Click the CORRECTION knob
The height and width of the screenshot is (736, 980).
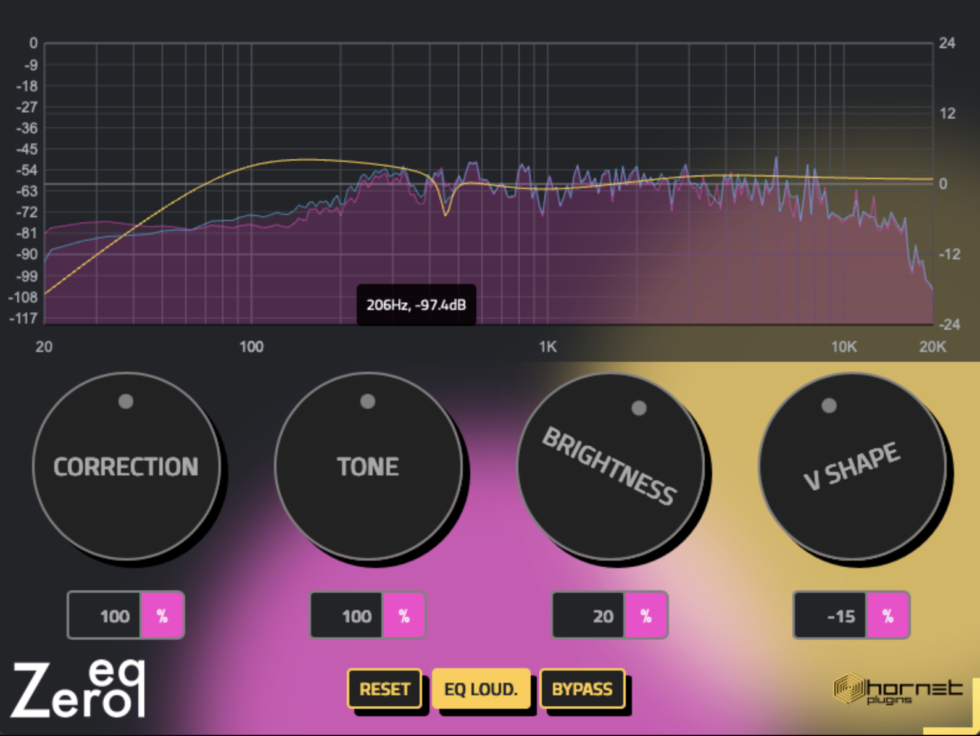pos(127,466)
